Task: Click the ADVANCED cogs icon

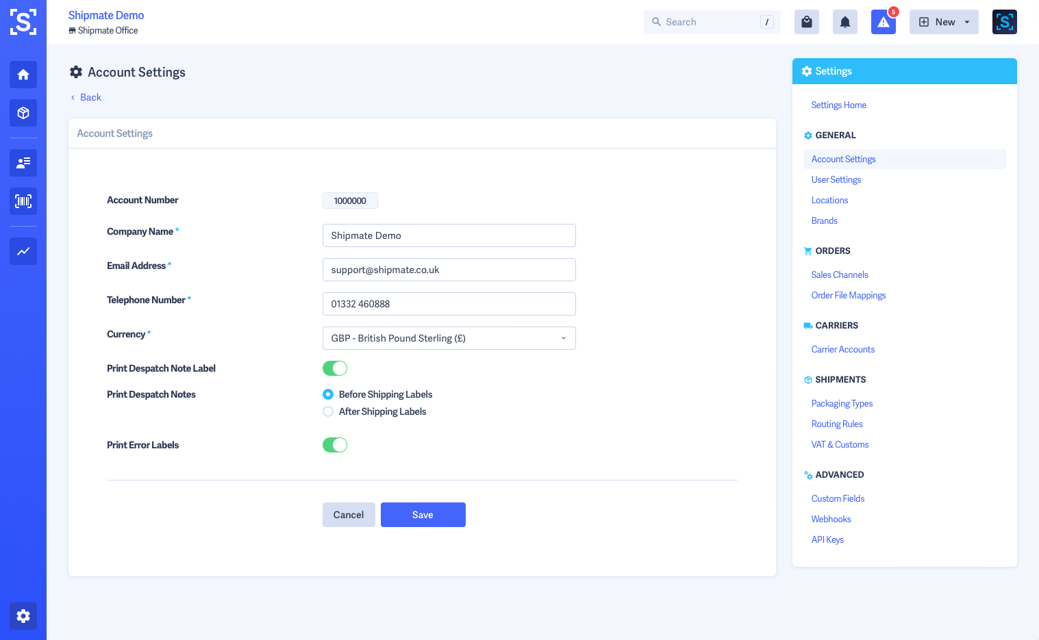Action: pos(808,475)
